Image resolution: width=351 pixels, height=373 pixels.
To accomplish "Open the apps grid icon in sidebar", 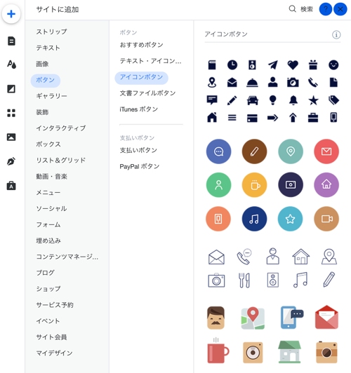I will (11, 113).
